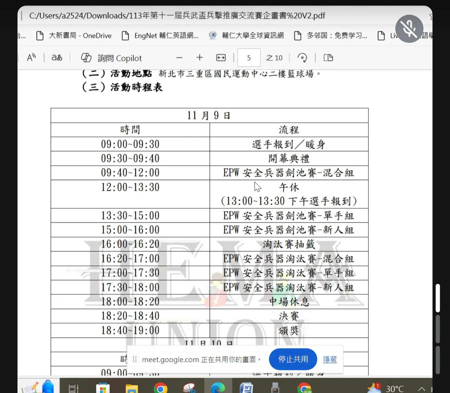The image size is (450, 393).
Task: Open the 大新書局 - OneDrive bookmark
Action: pos(74,36)
